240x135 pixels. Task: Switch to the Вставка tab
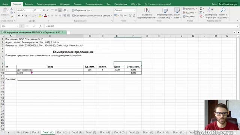click(x=29, y=4)
